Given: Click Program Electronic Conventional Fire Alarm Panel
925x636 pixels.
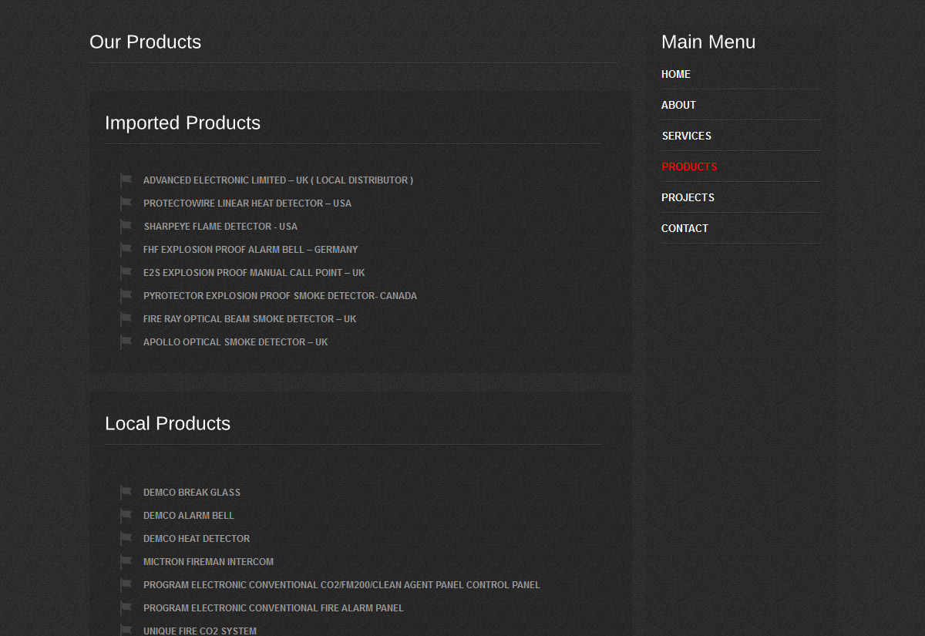Looking at the screenshot, I should pyautogui.click(x=274, y=608).
